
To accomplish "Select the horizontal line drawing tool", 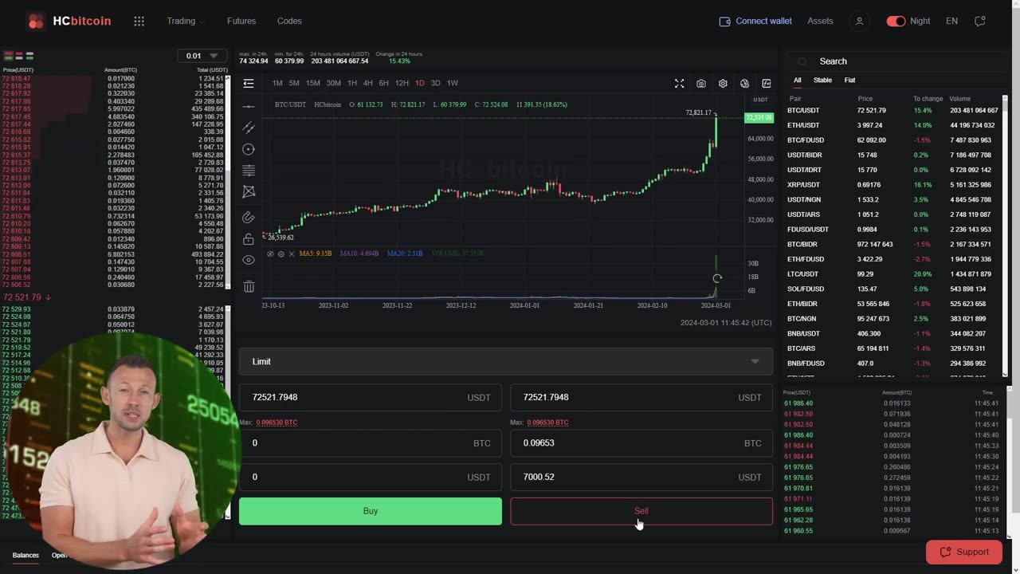I will pos(249,106).
